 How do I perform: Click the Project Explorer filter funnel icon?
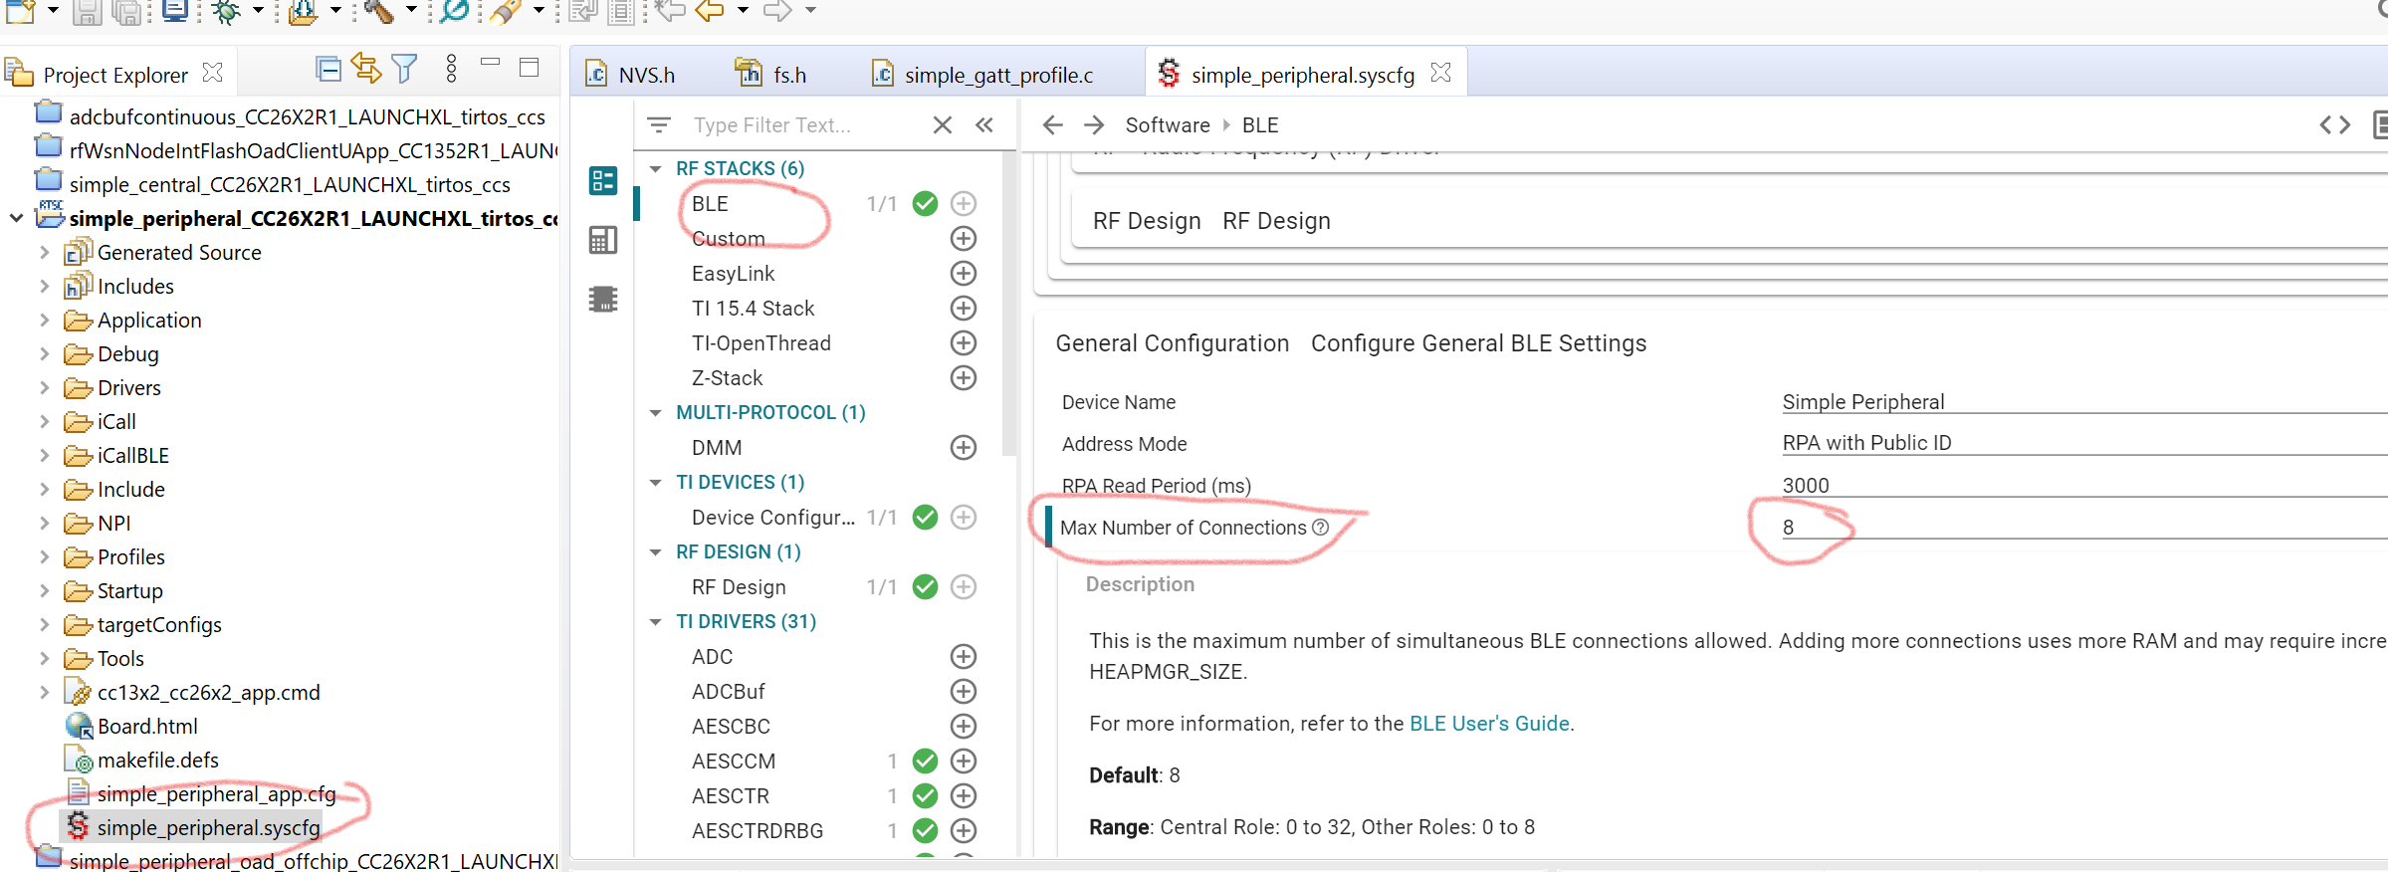tap(404, 69)
